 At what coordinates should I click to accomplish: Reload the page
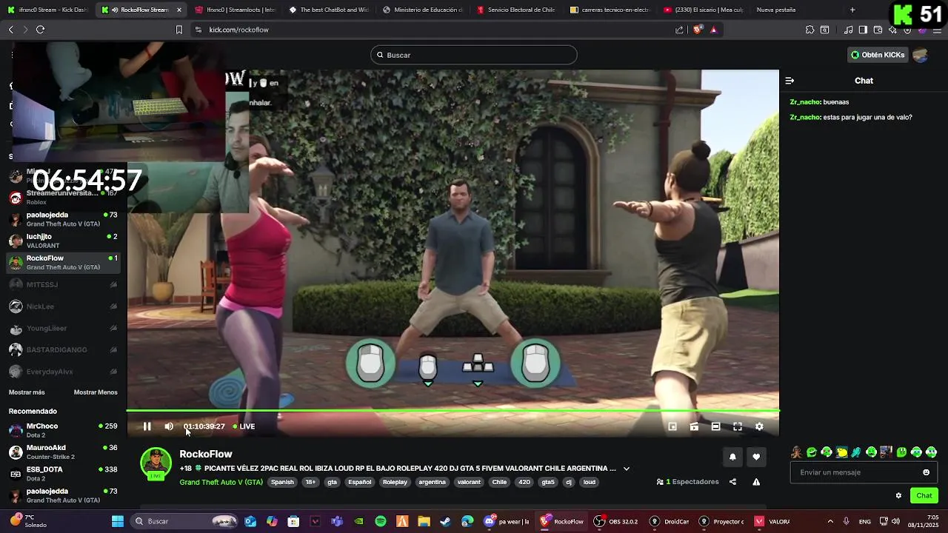40,30
